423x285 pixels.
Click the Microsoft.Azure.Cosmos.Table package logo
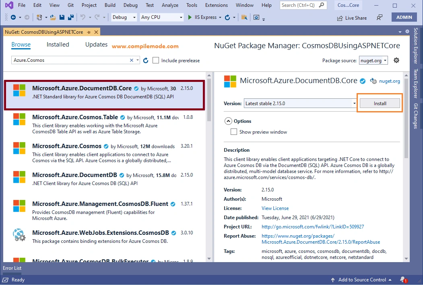[x=19, y=119]
